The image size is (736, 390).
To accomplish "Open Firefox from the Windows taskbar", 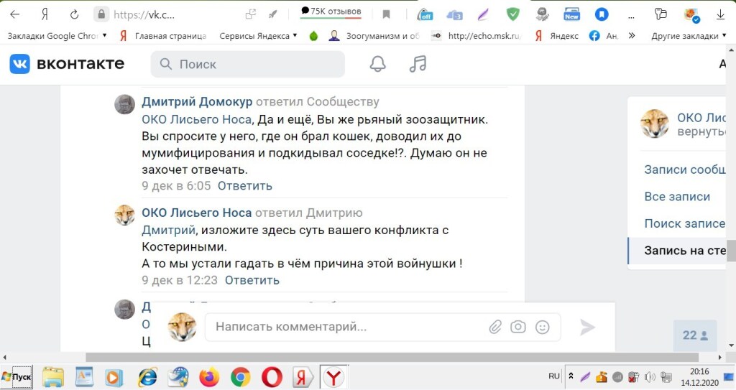I will pos(209,376).
